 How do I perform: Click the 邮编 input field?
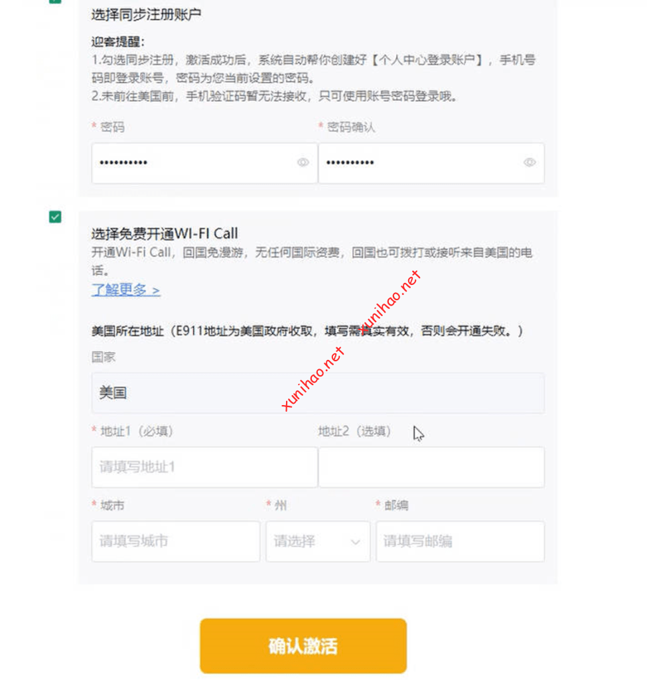(x=461, y=541)
